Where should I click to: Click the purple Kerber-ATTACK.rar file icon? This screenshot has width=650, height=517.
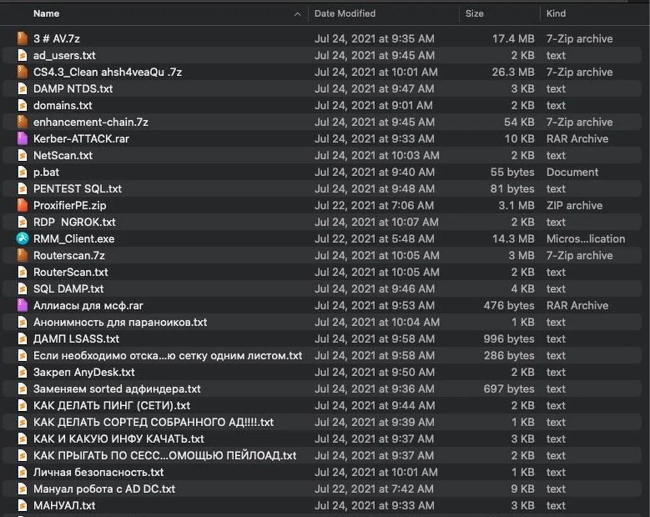pos(23,139)
